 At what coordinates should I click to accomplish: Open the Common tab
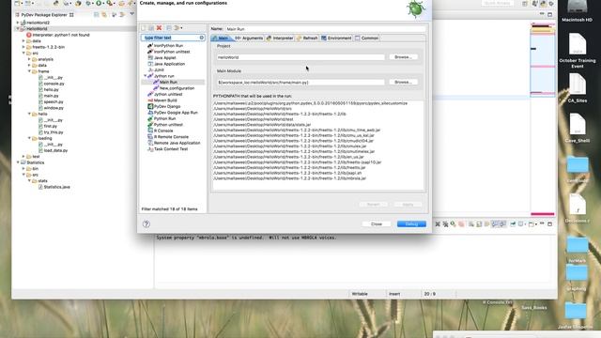(x=367, y=38)
